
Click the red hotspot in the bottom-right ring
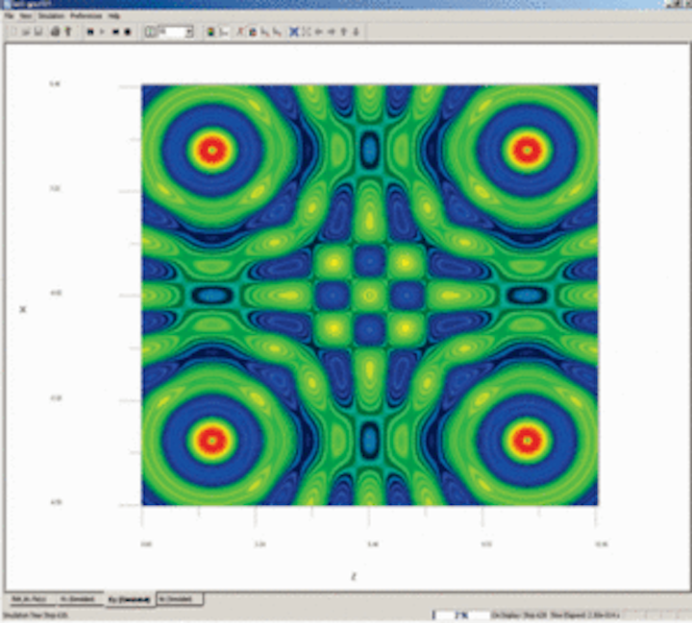527,440
